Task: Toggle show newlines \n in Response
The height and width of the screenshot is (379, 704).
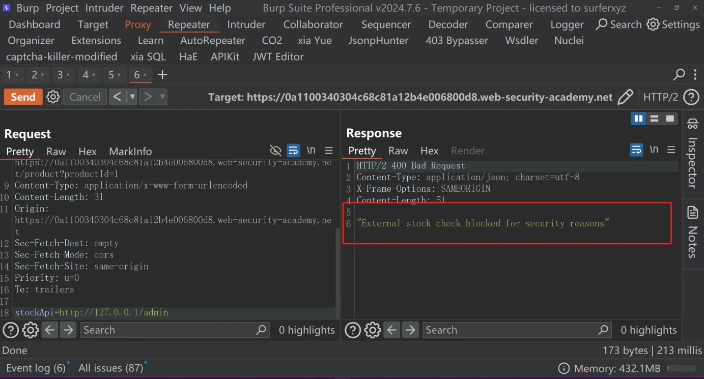Action: pos(654,150)
